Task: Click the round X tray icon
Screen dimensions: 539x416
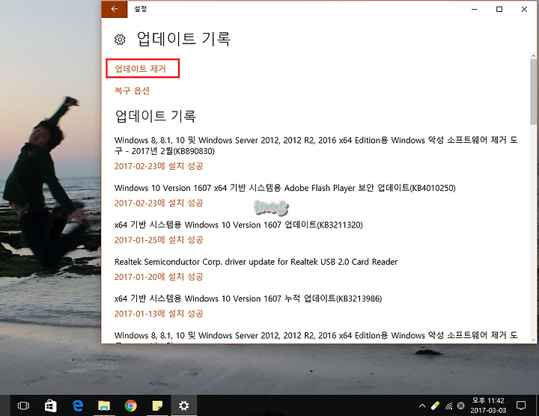Action: point(461,406)
